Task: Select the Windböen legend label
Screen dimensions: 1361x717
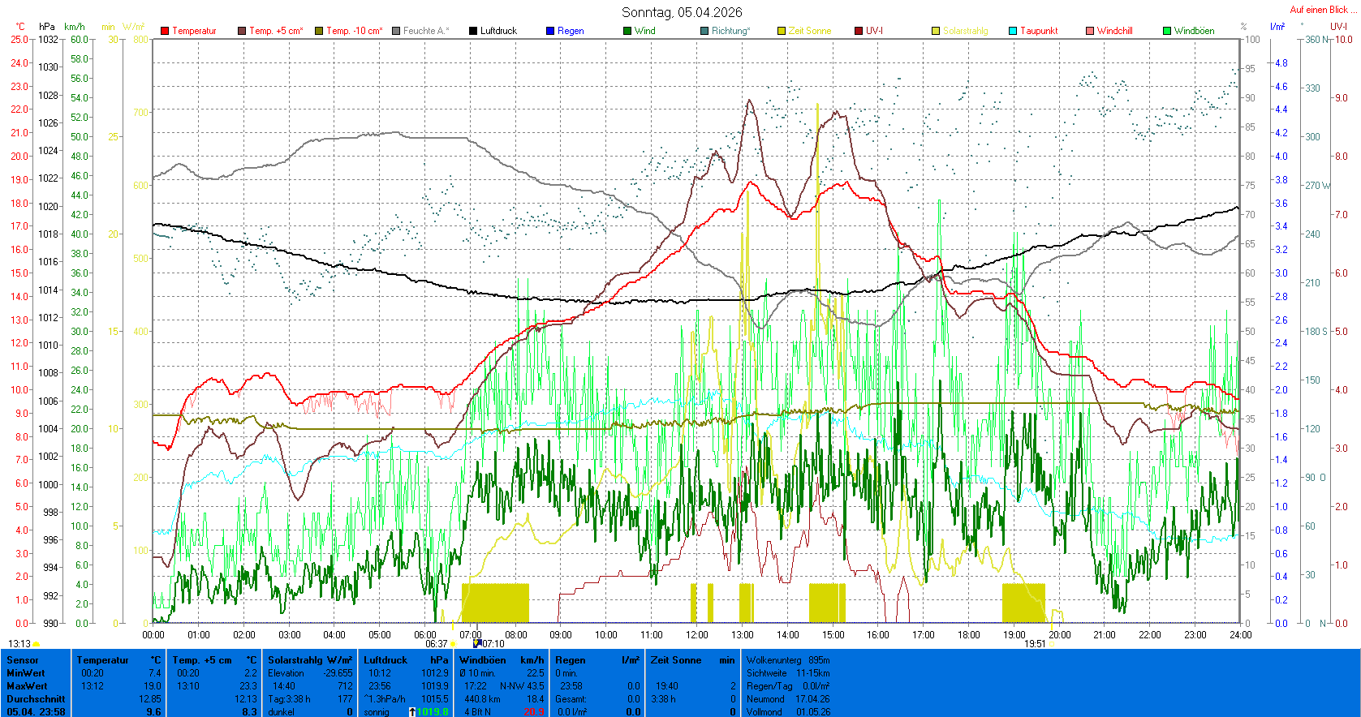Action: (1194, 31)
